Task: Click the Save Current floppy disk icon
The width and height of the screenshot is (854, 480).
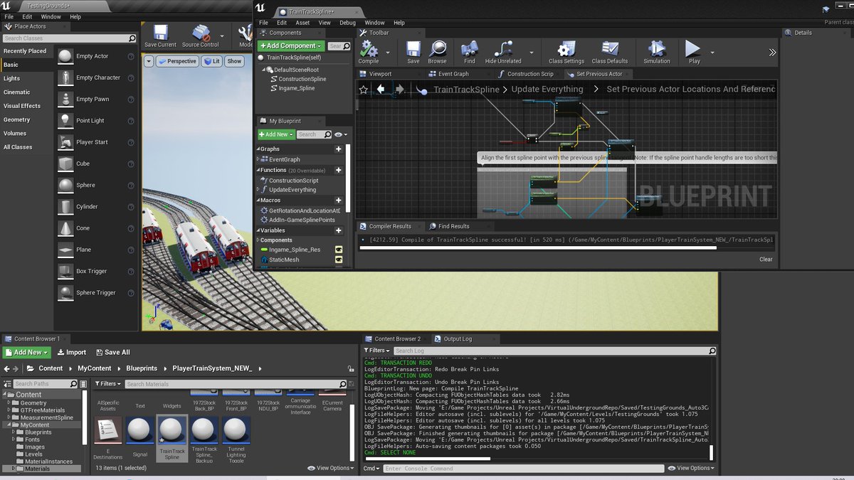Action: coord(160,33)
